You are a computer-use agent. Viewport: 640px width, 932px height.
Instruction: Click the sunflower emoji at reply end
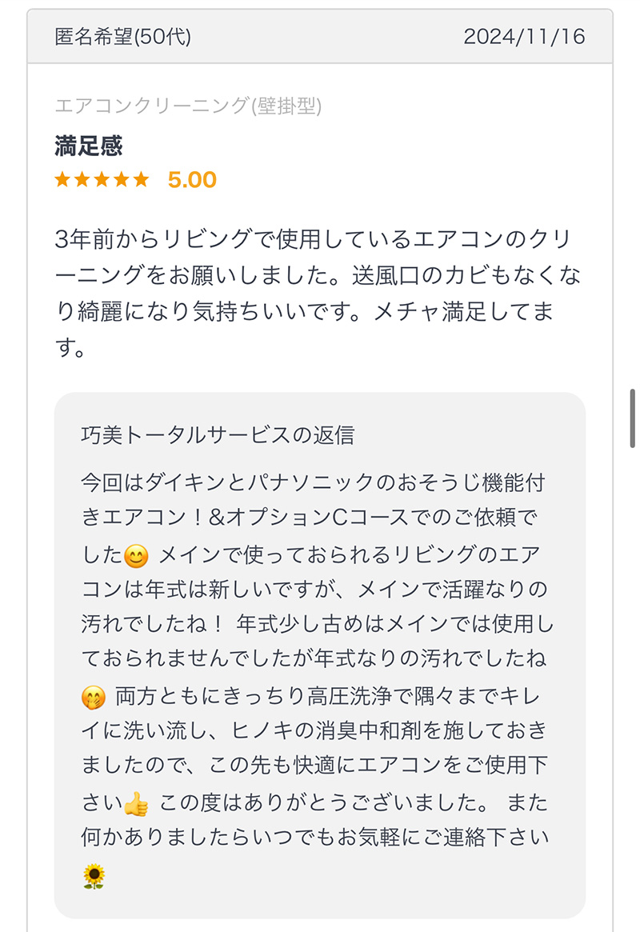pos(94,876)
